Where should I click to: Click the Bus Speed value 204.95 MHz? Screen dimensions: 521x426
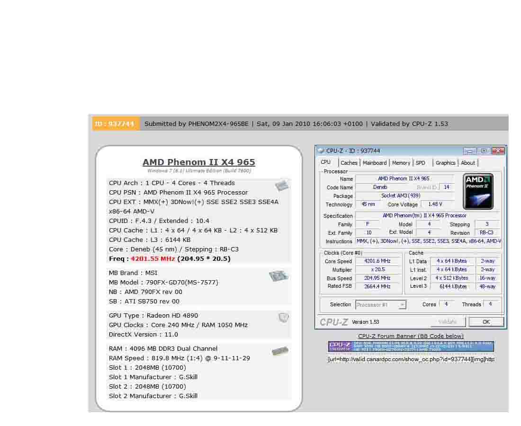click(378, 278)
